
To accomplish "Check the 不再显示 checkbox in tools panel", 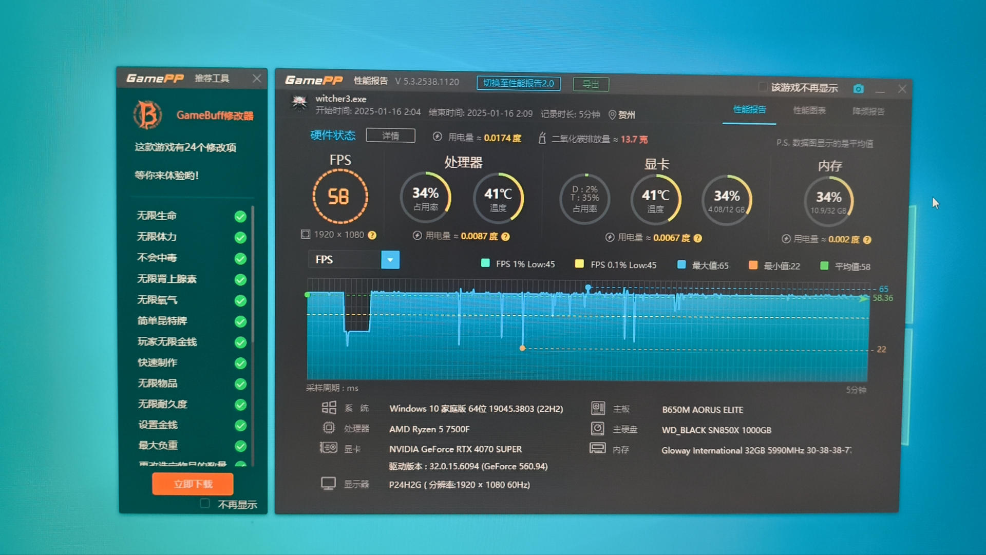I will pyautogui.click(x=205, y=503).
